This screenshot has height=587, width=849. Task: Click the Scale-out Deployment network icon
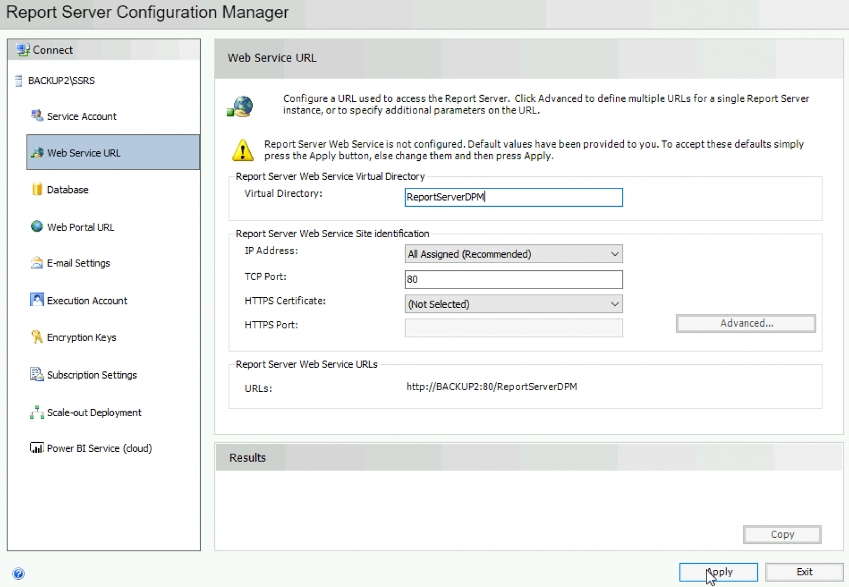click(x=37, y=412)
